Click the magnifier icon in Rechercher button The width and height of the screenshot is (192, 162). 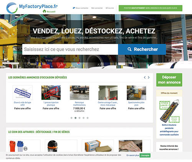(x=129, y=49)
